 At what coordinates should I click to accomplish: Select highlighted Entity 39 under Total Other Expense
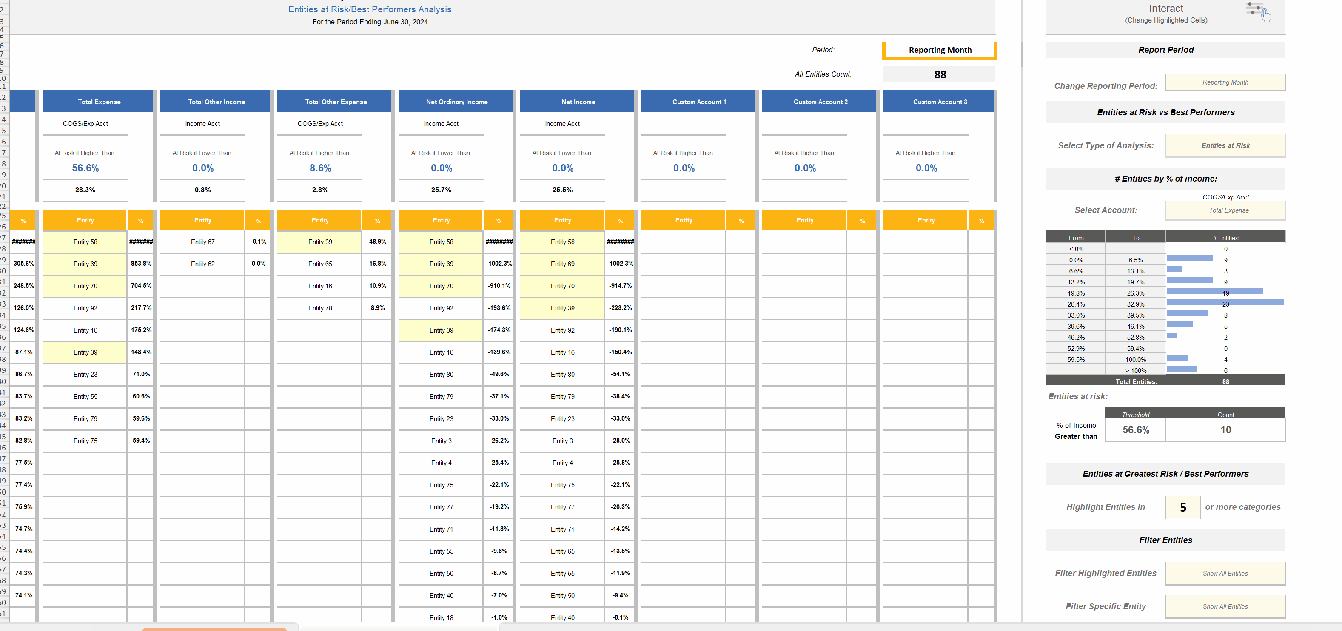[319, 242]
